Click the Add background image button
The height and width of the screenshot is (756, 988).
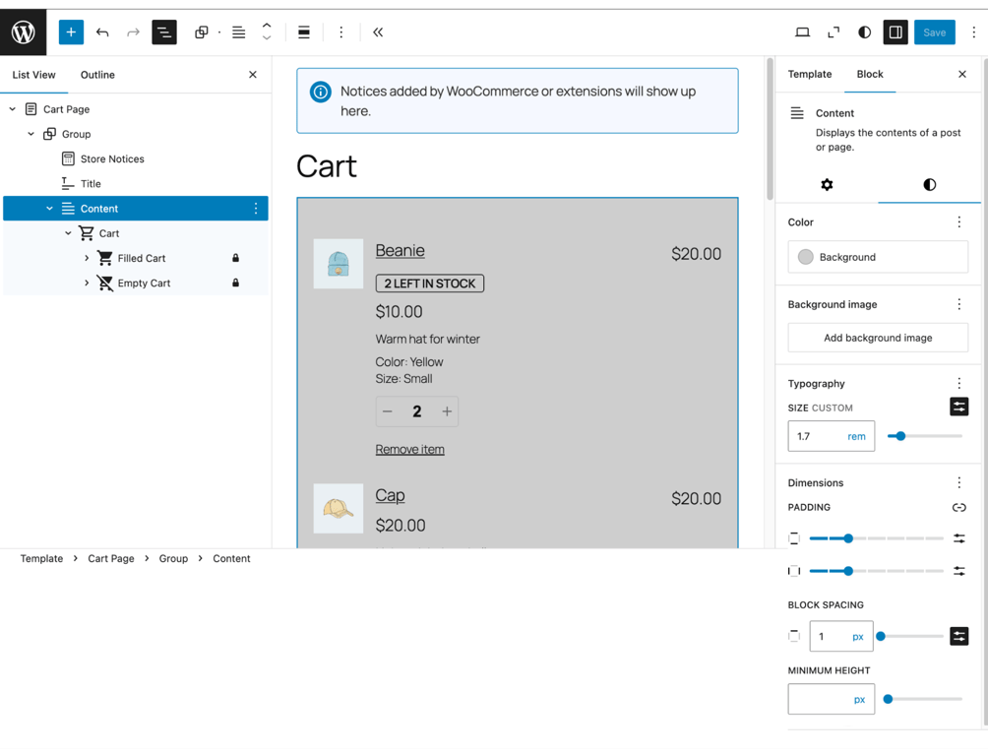coord(877,338)
